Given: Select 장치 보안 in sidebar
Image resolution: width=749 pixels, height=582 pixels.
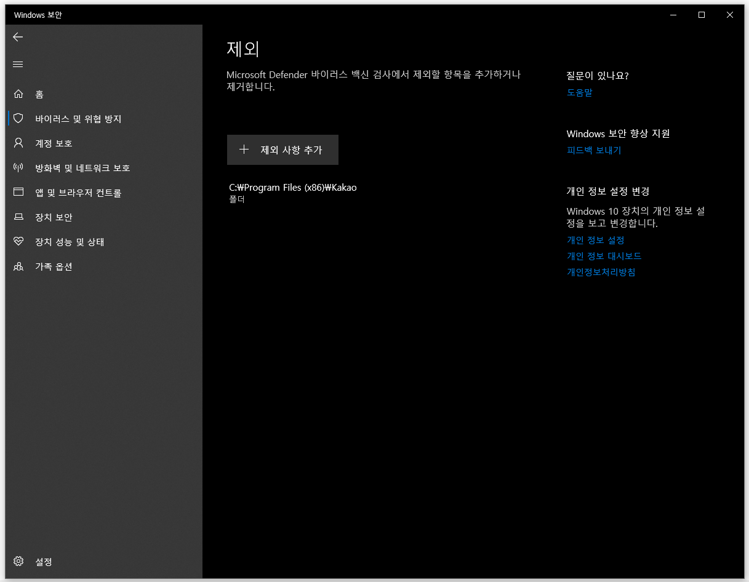Looking at the screenshot, I should 54,217.
